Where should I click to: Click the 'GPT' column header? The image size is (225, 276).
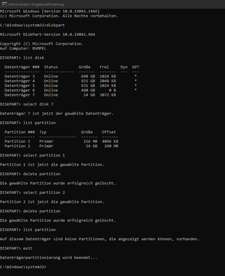136,67
